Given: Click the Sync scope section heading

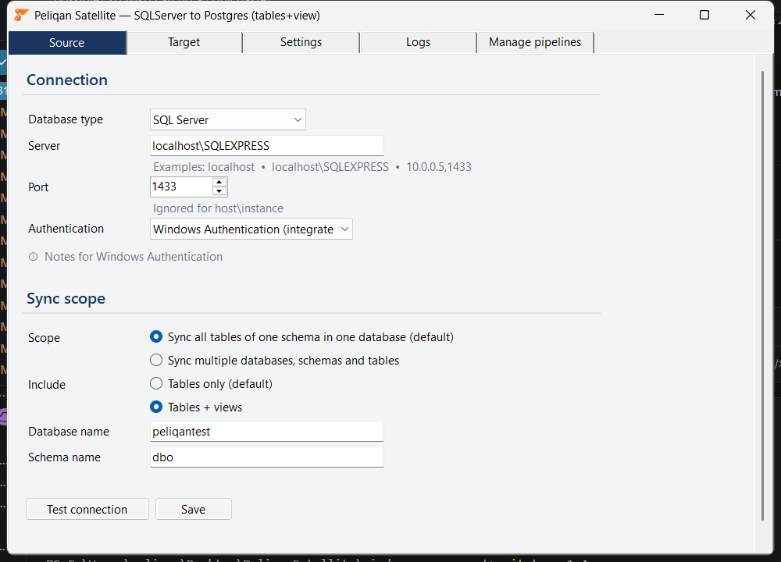Looking at the screenshot, I should coord(66,299).
